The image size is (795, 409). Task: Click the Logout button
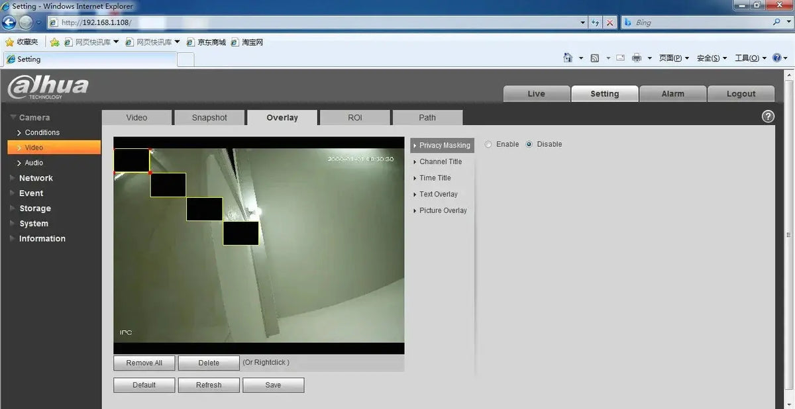(741, 94)
